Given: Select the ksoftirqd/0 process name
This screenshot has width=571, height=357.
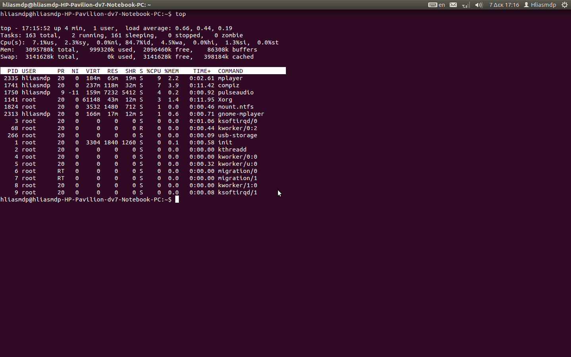Looking at the screenshot, I should 238,121.
